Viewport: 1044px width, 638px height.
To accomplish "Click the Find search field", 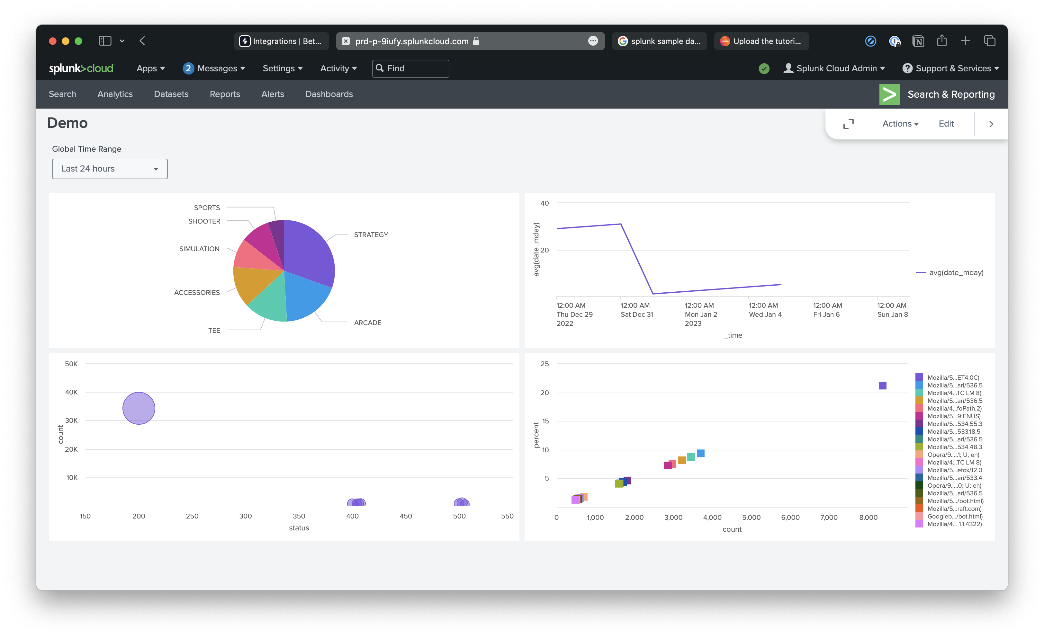I will coord(410,68).
